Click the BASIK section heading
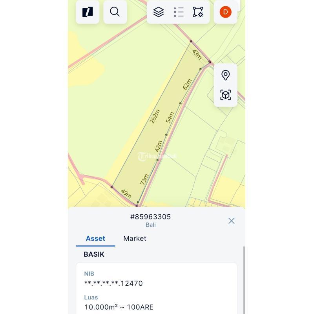 click(94, 254)
